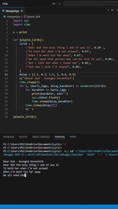Click the terminal cursor after 'We all need tha'

[25, 175]
